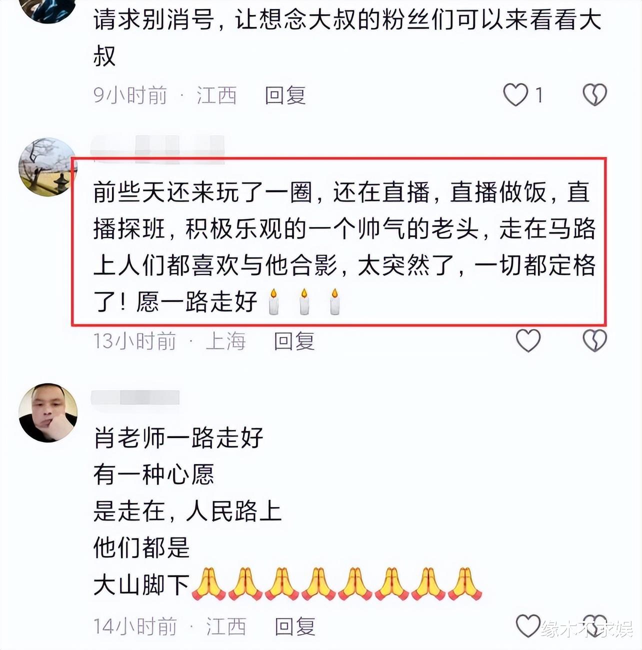Tap broken heart on 上海 comment

[594, 340]
